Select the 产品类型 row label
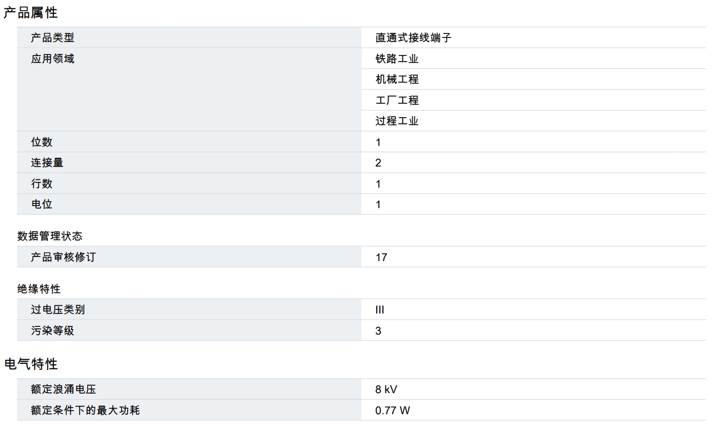Viewport: 716px width, 424px height. click(x=52, y=38)
